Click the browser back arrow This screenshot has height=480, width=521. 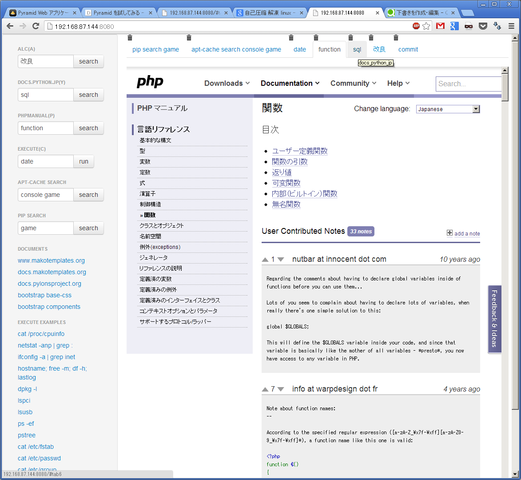point(10,26)
